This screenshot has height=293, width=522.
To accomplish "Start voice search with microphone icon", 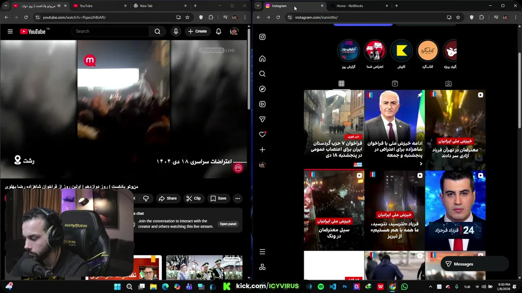I will [176, 31].
